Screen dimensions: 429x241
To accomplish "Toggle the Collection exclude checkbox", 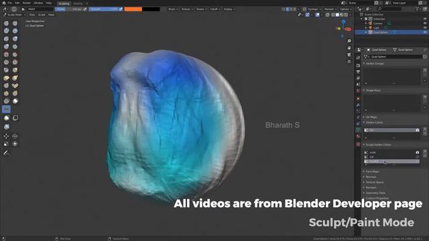I will click(366, 19).
